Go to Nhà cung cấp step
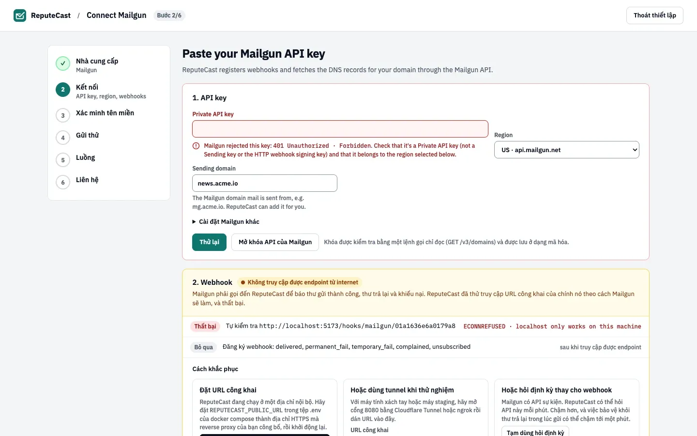Image resolution: width=697 pixels, height=436 pixels. click(x=109, y=65)
